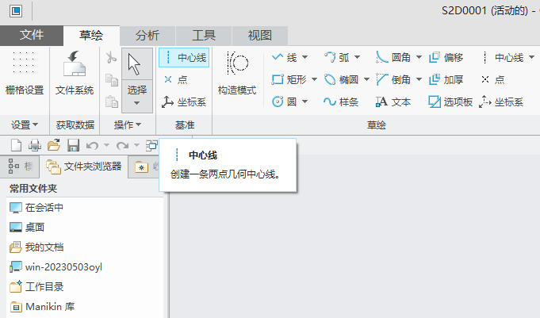Select the highlighted datum Centerline (中心线) tool
Image resolution: width=540 pixels, height=318 pixels.
point(184,58)
